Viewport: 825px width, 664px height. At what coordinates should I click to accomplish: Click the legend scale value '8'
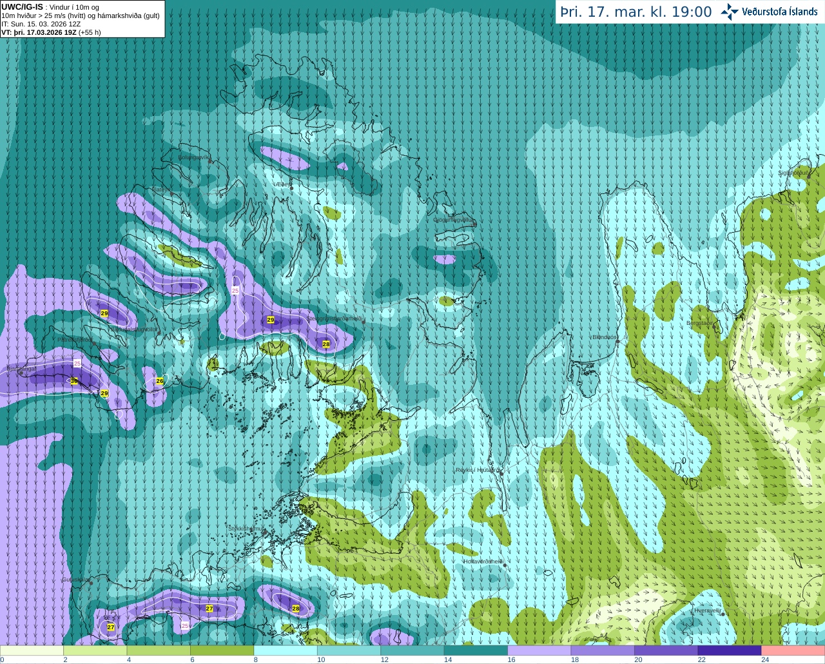coord(256,659)
